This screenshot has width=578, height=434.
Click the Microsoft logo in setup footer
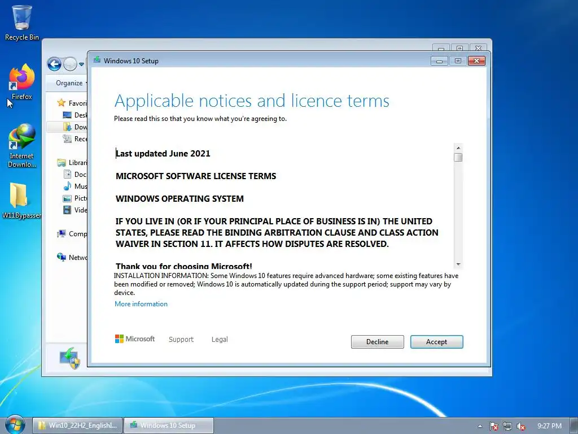[x=135, y=339]
